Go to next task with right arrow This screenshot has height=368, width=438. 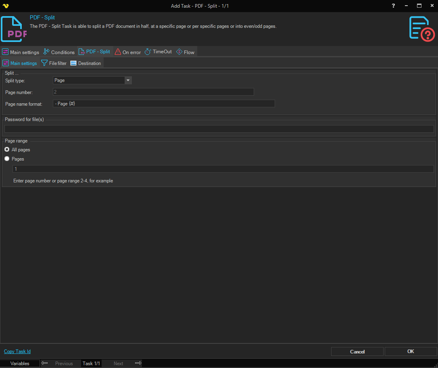pyautogui.click(x=138, y=363)
